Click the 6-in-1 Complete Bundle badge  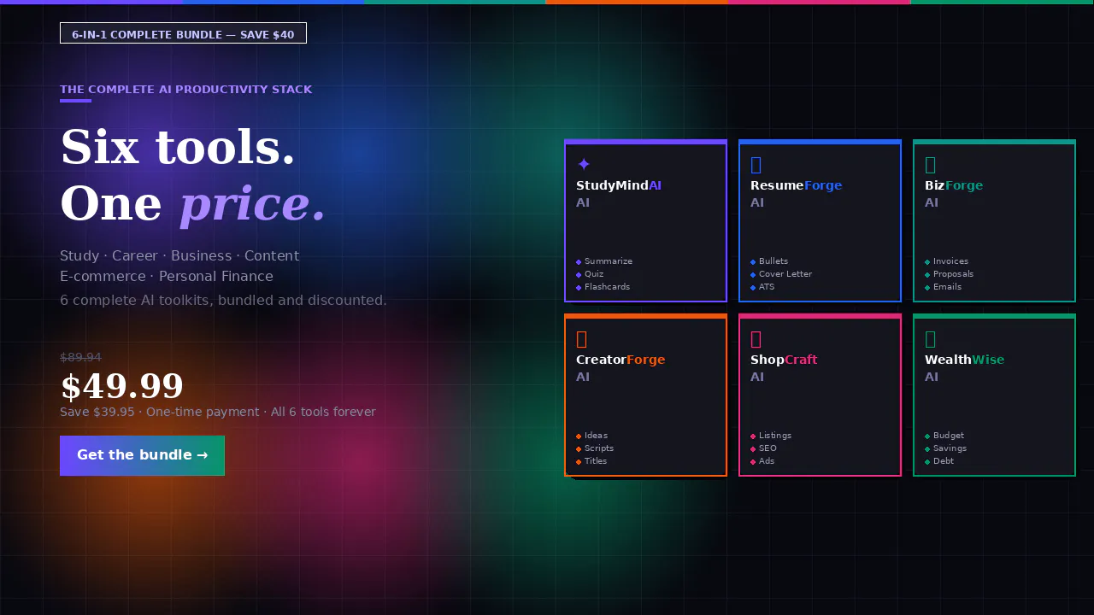pyautogui.click(x=183, y=34)
